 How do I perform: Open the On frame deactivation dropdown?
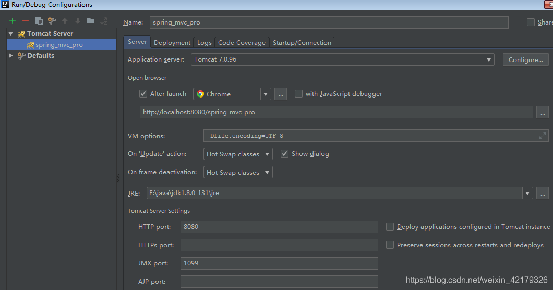coord(267,173)
